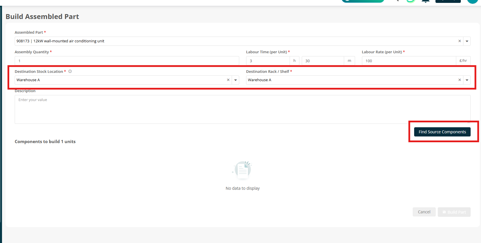Screen dimensions: 481x243
Task: Open the notifications bell icon
Action: pyautogui.click(x=425, y=1)
